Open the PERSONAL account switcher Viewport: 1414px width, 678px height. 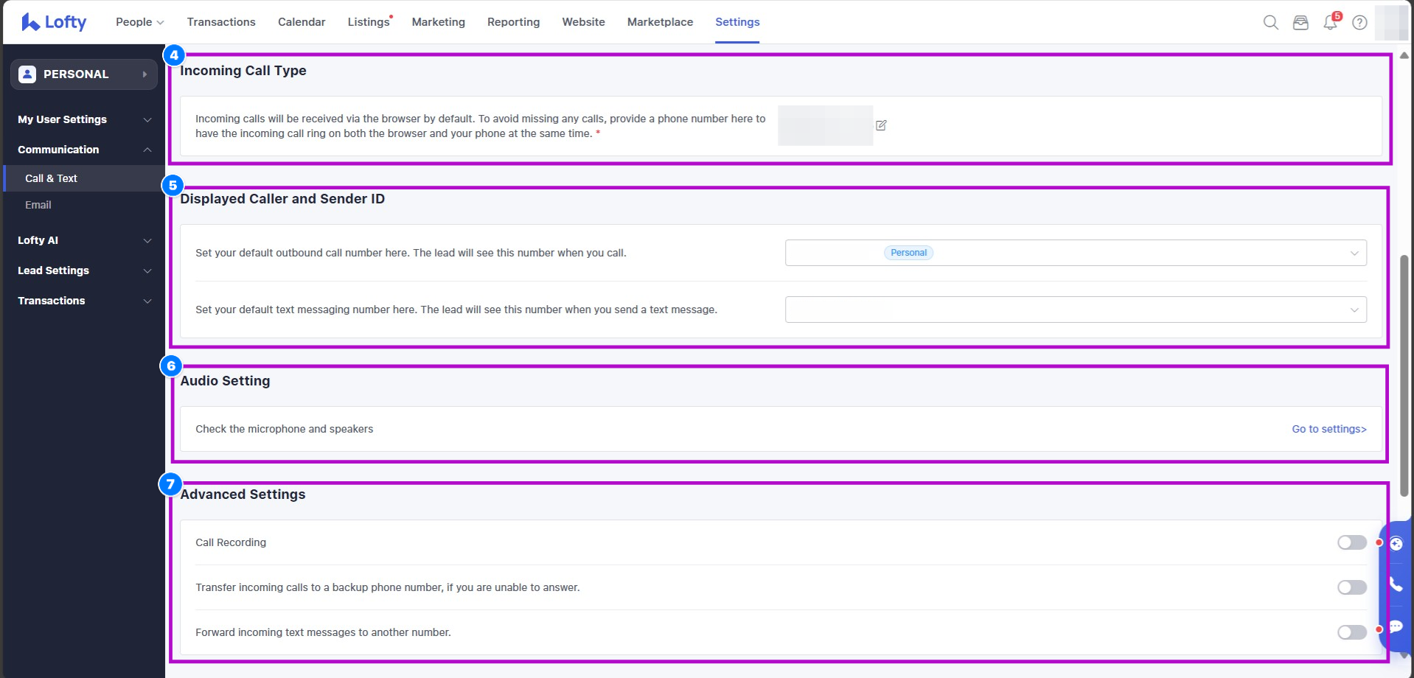(x=84, y=74)
